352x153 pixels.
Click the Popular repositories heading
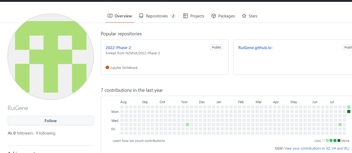[121, 34]
